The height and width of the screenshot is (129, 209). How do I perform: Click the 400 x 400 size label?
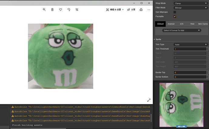[x=181, y=127]
